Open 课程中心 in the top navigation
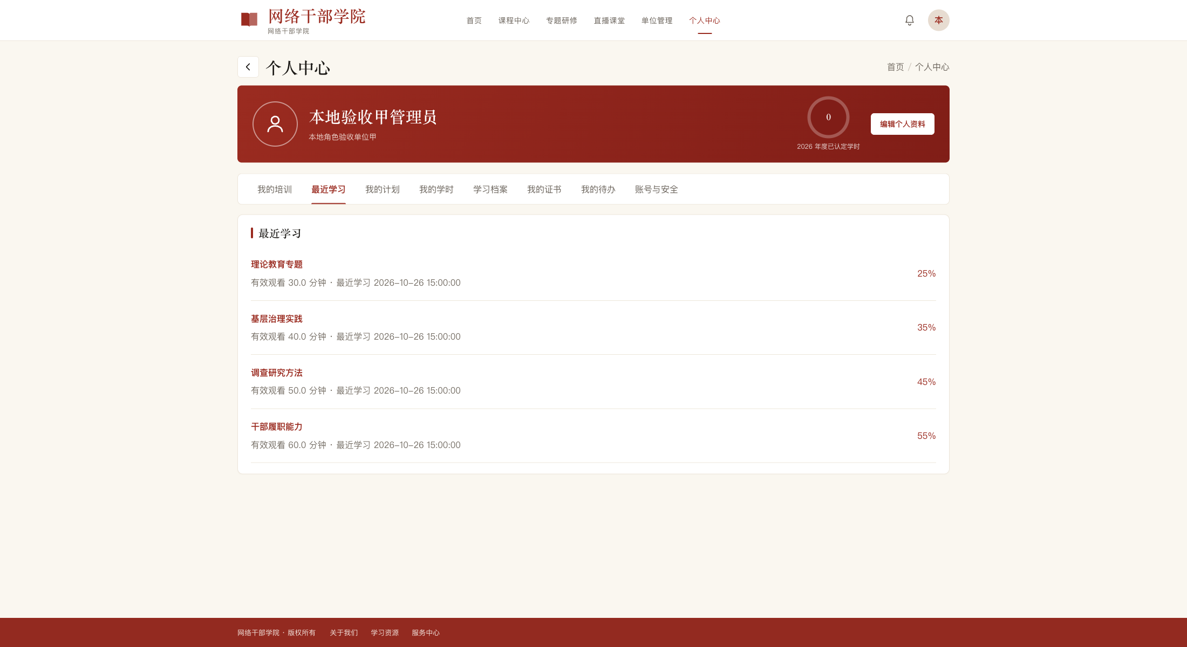This screenshot has height=647, width=1187. [514, 20]
